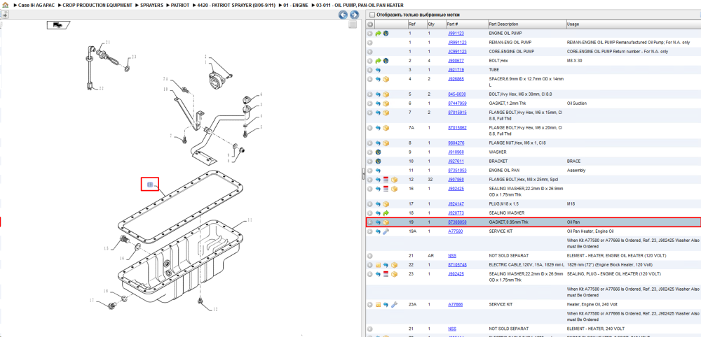Click wrench icon for kit A77666
The width and height of the screenshot is (701, 337).
tap(394, 304)
